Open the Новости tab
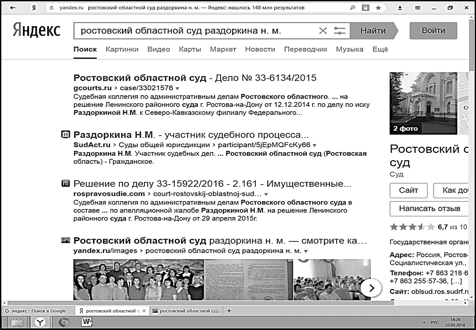Image resolution: width=476 pixels, height=330 pixels. point(260,49)
